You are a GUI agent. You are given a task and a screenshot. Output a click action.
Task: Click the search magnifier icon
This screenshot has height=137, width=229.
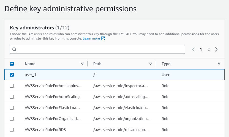pos(15,49)
